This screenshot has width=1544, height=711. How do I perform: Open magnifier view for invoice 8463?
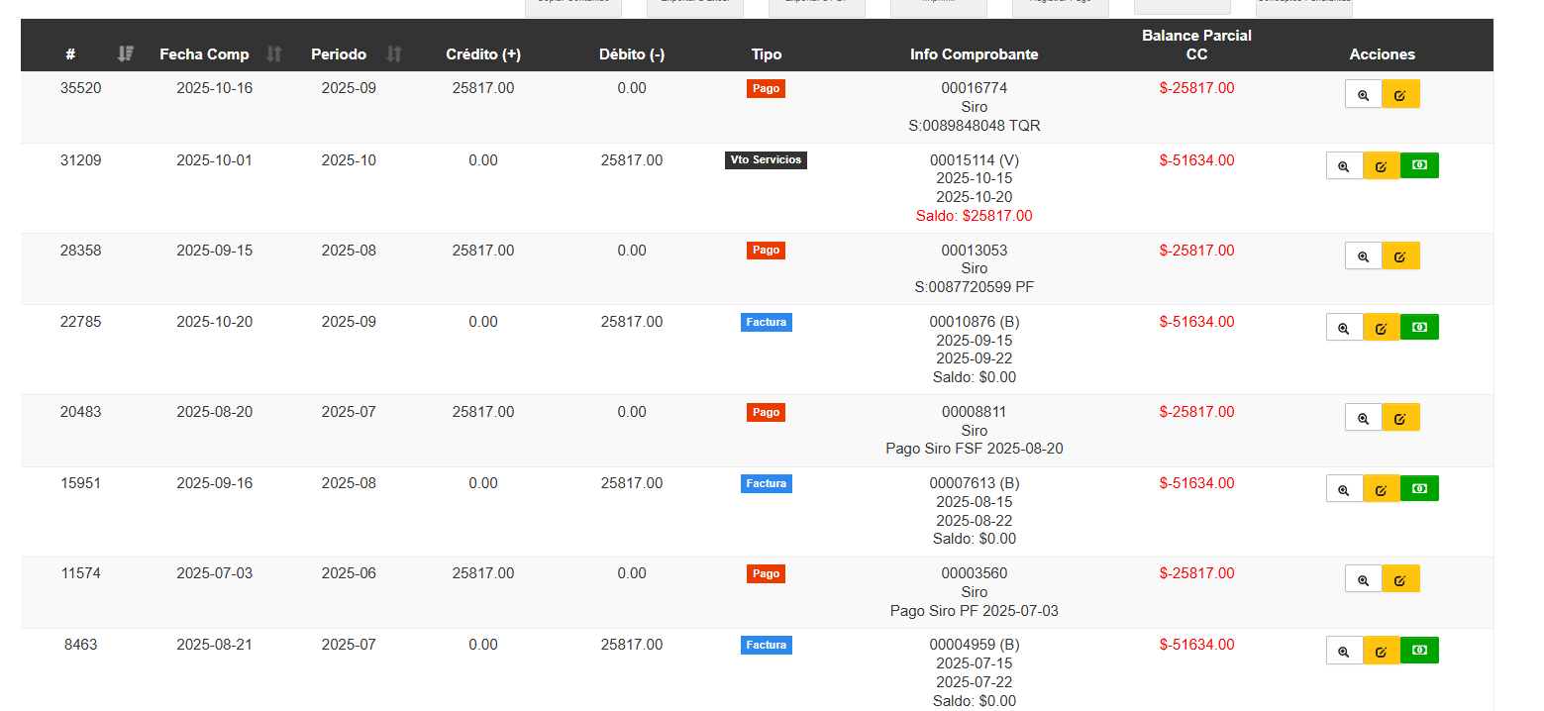tap(1344, 650)
